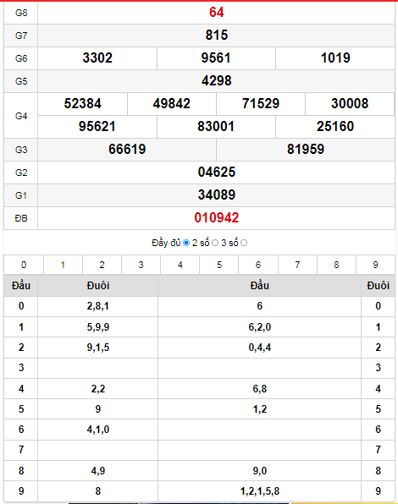Click digit 0 in number filter row

pyautogui.click(x=24, y=265)
